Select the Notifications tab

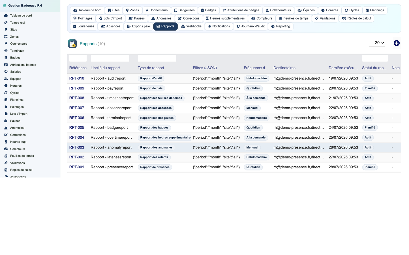click(219, 26)
